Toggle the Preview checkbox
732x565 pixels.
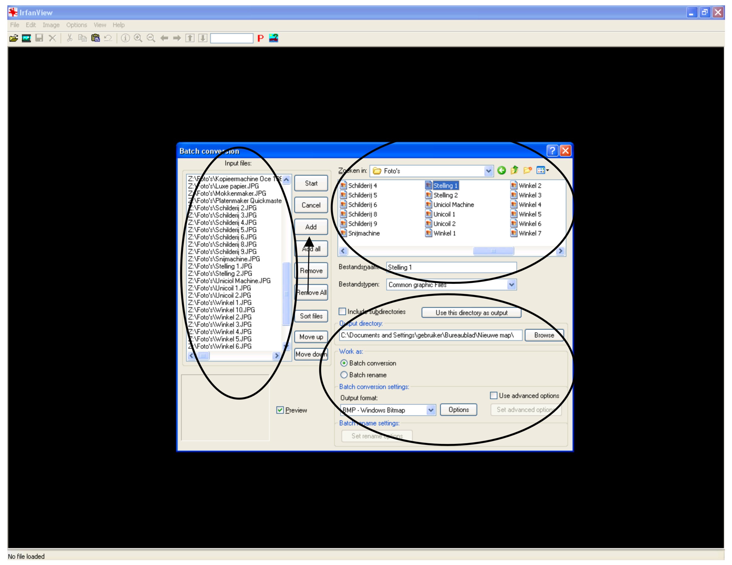280,410
